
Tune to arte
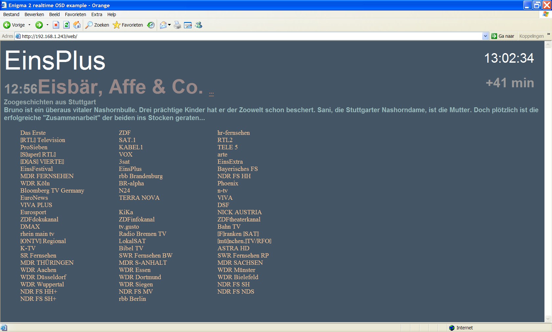[222, 155]
